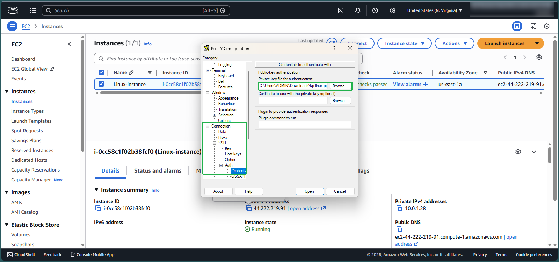Open details pane settings gear
Image resolution: width=559 pixels, height=262 pixels.
pos(518,152)
